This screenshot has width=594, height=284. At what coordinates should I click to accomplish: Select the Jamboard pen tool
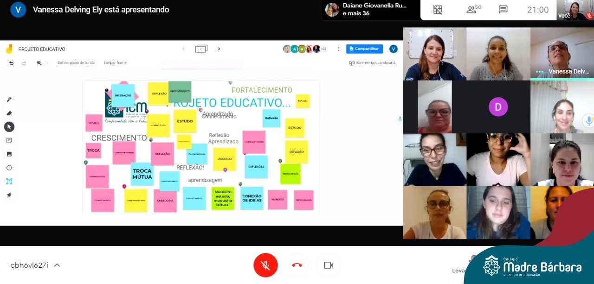(9, 100)
